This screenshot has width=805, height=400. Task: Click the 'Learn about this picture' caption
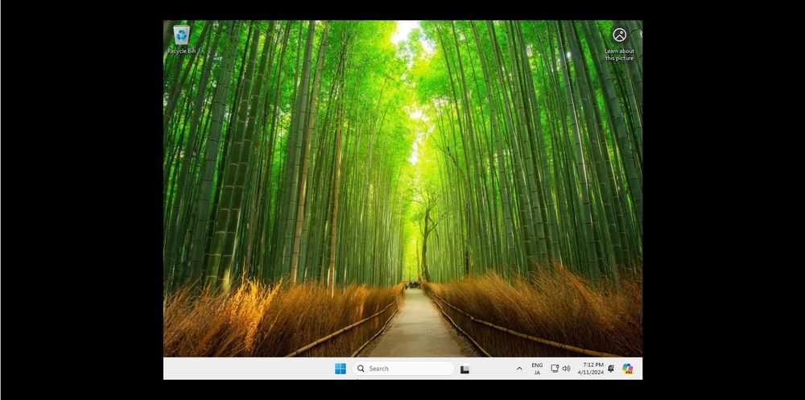pos(619,55)
